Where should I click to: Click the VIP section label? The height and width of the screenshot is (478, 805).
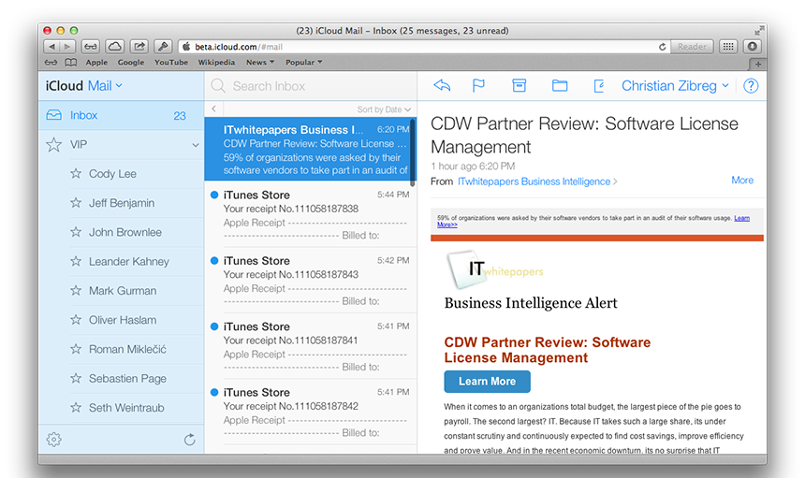[x=79, y=145]
